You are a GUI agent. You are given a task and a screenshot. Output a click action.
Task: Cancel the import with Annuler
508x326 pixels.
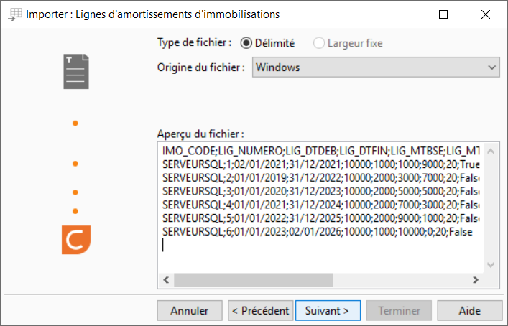click(190, 310)
